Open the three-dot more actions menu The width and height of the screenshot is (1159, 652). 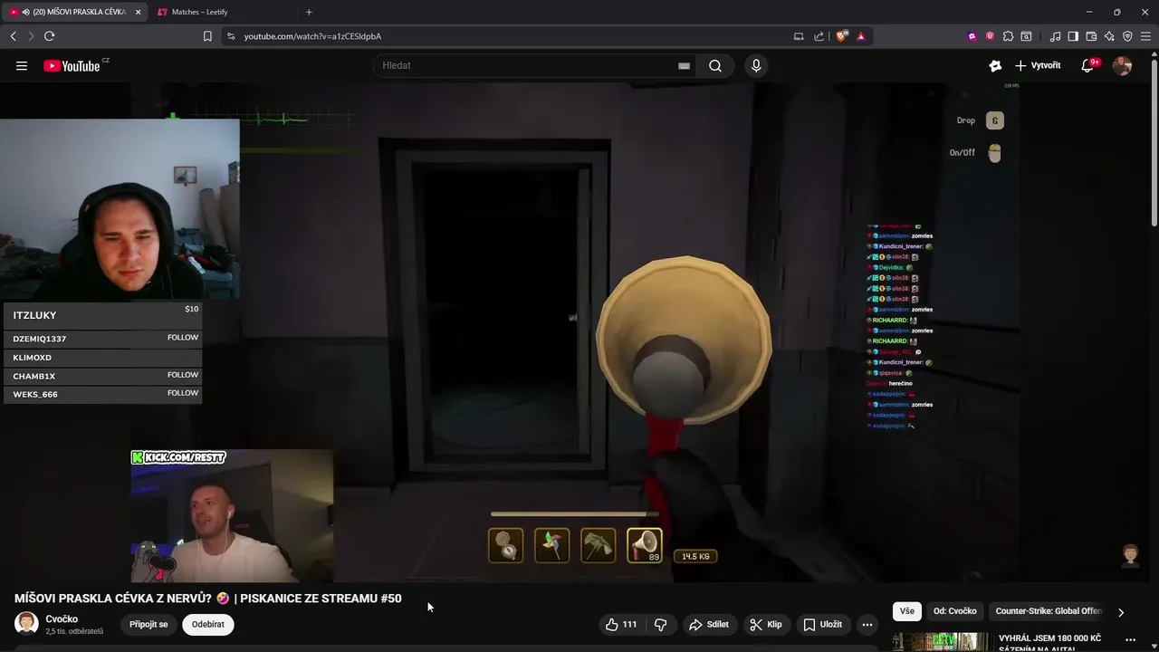point(867,624)
